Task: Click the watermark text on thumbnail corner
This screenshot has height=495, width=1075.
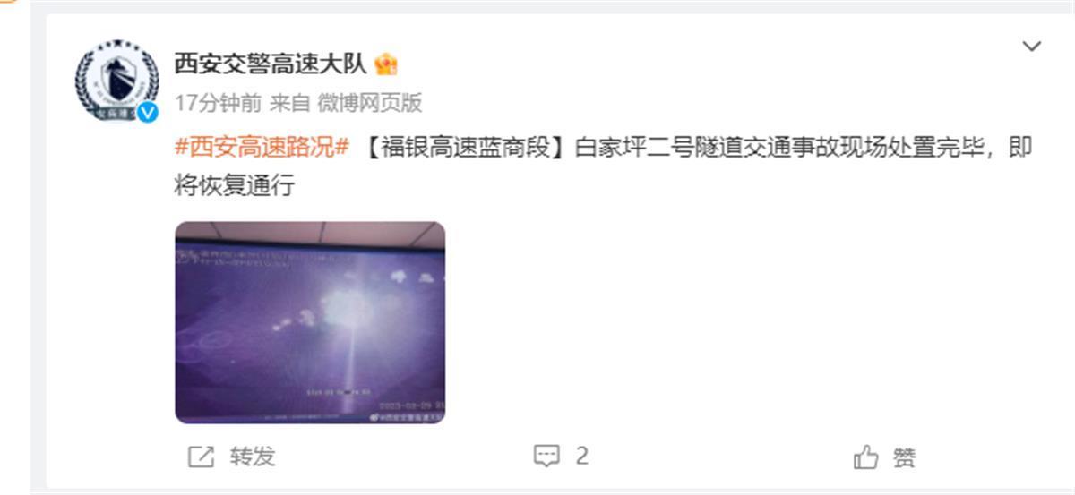Action: click(x=407, y=417)
